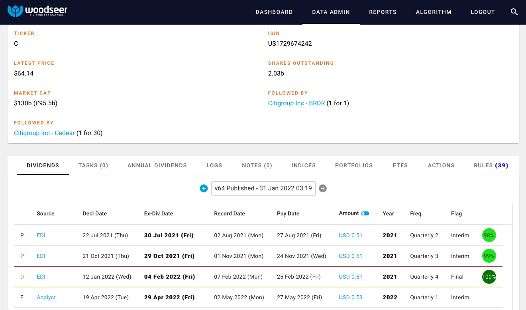This screenshot has height=310, width=526.
Task: Click ex-div date 04 Feb 2022 (Fri)
Action: pos(170,277)
